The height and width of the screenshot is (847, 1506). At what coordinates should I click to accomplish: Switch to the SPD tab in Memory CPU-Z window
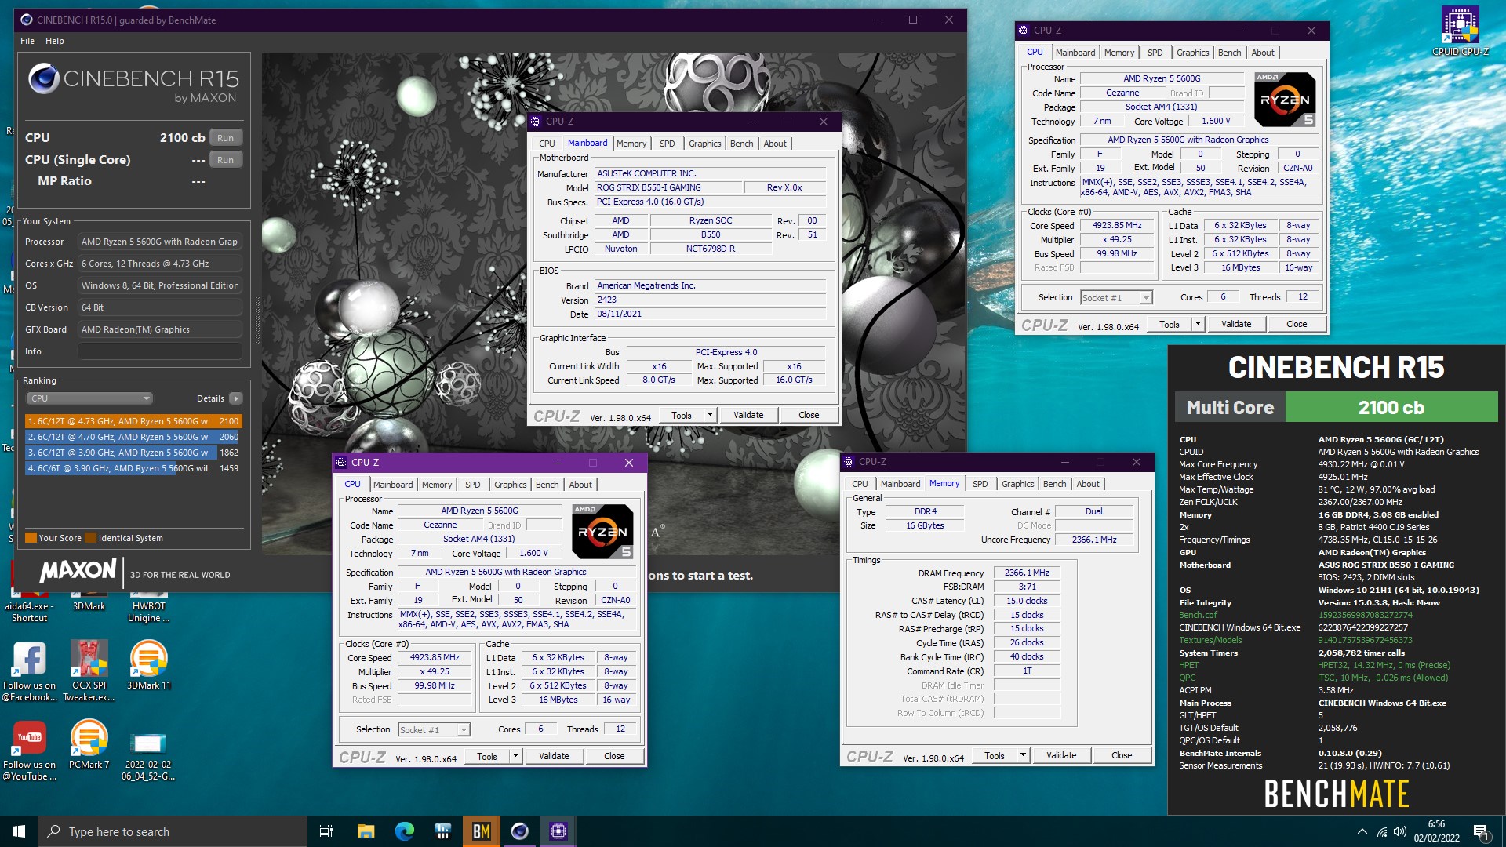point(980,484)
